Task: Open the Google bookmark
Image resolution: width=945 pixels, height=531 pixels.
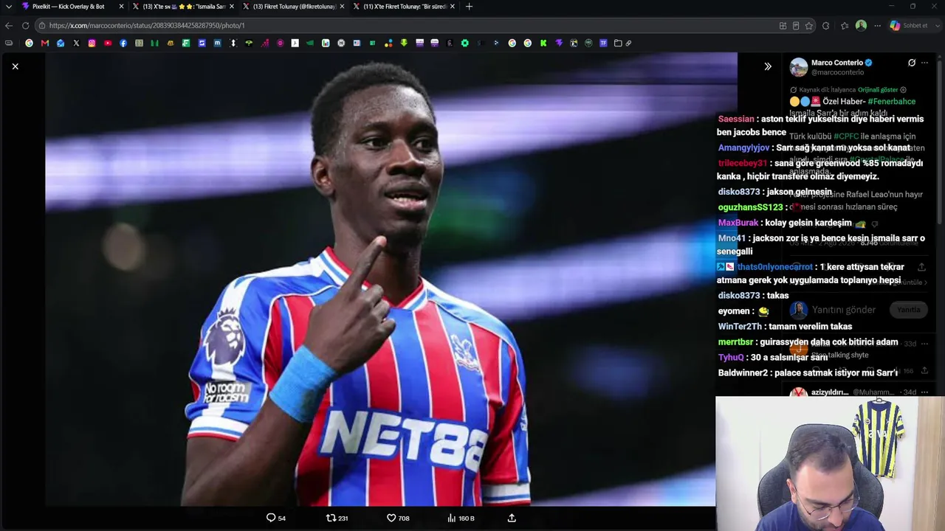Action: (29, 43)
